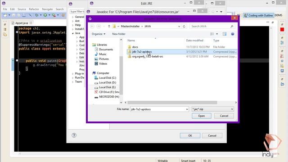Open Music in the navigation pane
The width and height of the screenshot is (288, 162).
(101, 54)
